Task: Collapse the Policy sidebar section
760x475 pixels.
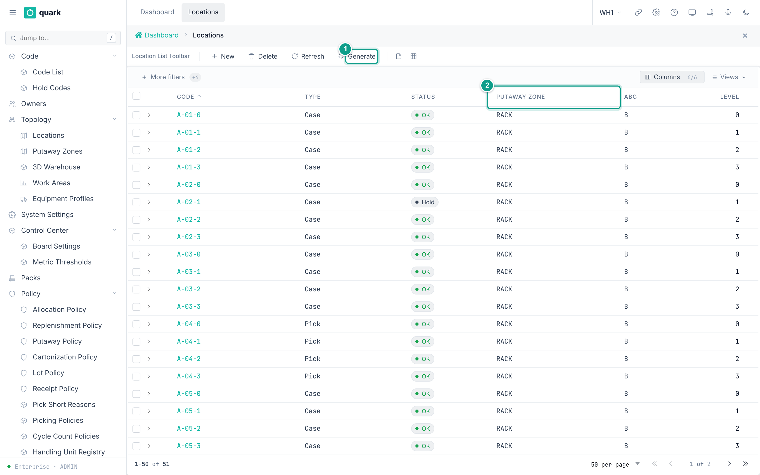Action: coord(114,293)
